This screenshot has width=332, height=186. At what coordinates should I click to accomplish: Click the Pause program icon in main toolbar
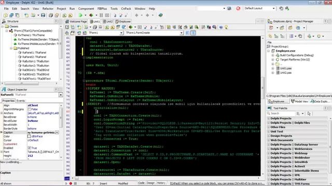pyautogui.click(x=101, y=15)
